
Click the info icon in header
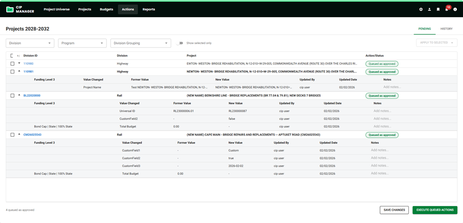coord(455,9)
